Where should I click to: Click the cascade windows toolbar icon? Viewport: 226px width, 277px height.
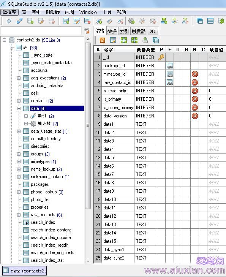(x=200, y=21)
